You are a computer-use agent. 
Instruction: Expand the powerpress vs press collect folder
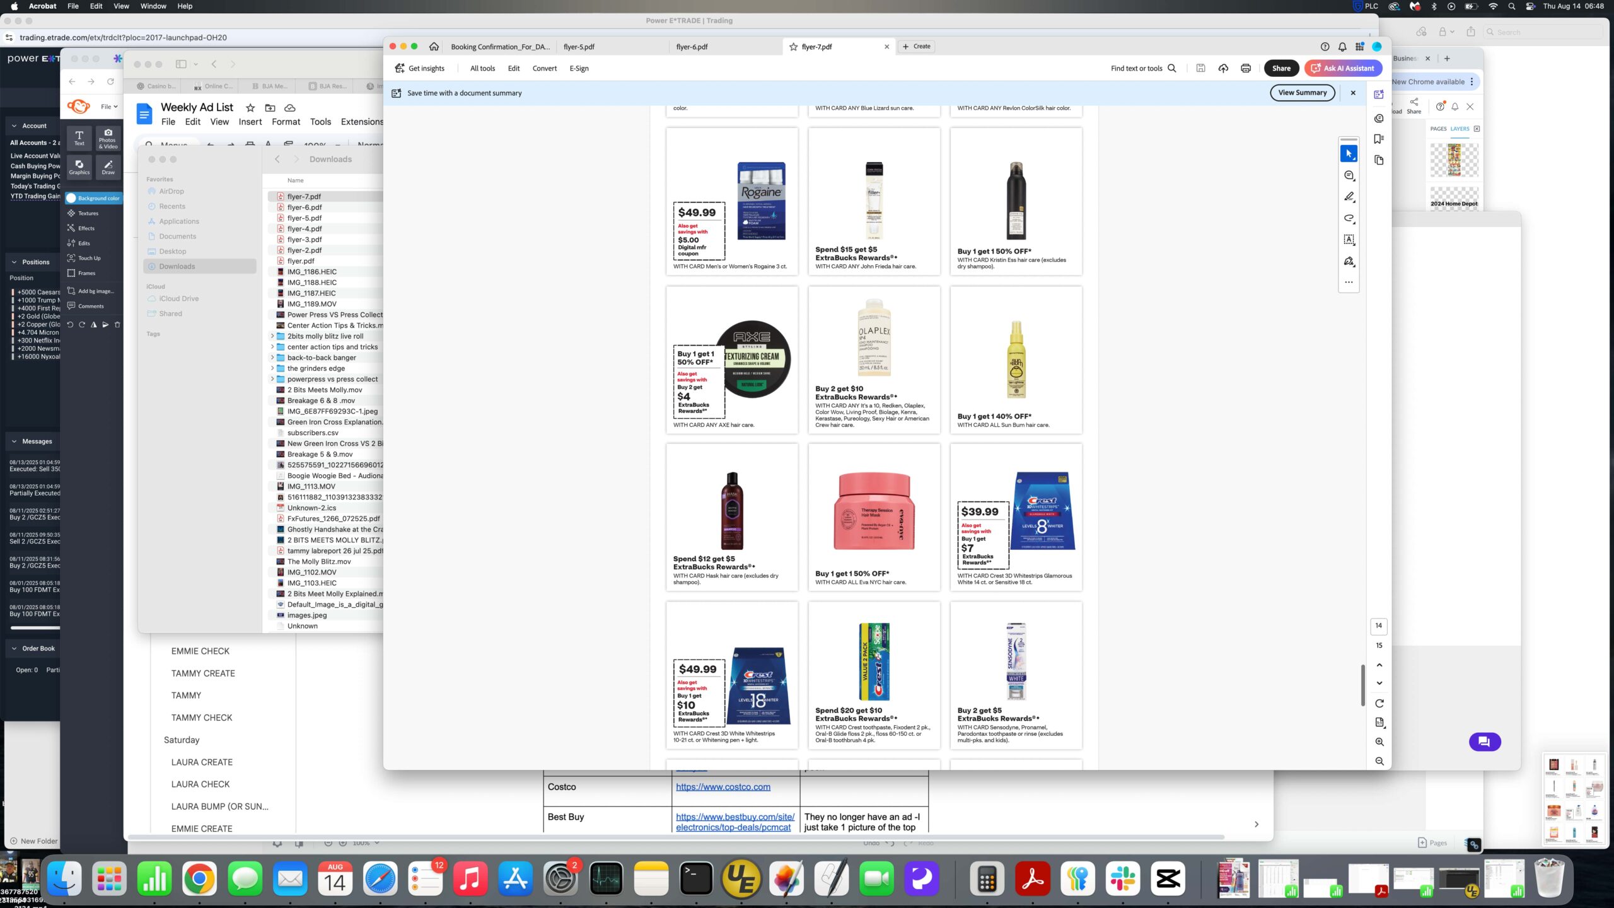[x=272, y=379]
